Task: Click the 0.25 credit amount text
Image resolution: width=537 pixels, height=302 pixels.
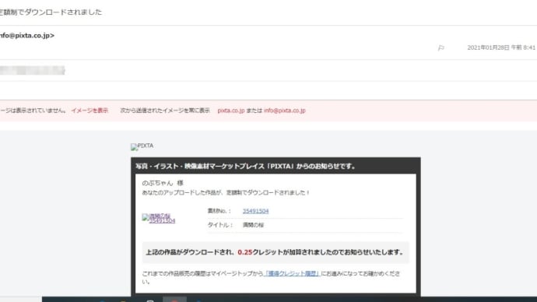Action: tap(245, 252)
